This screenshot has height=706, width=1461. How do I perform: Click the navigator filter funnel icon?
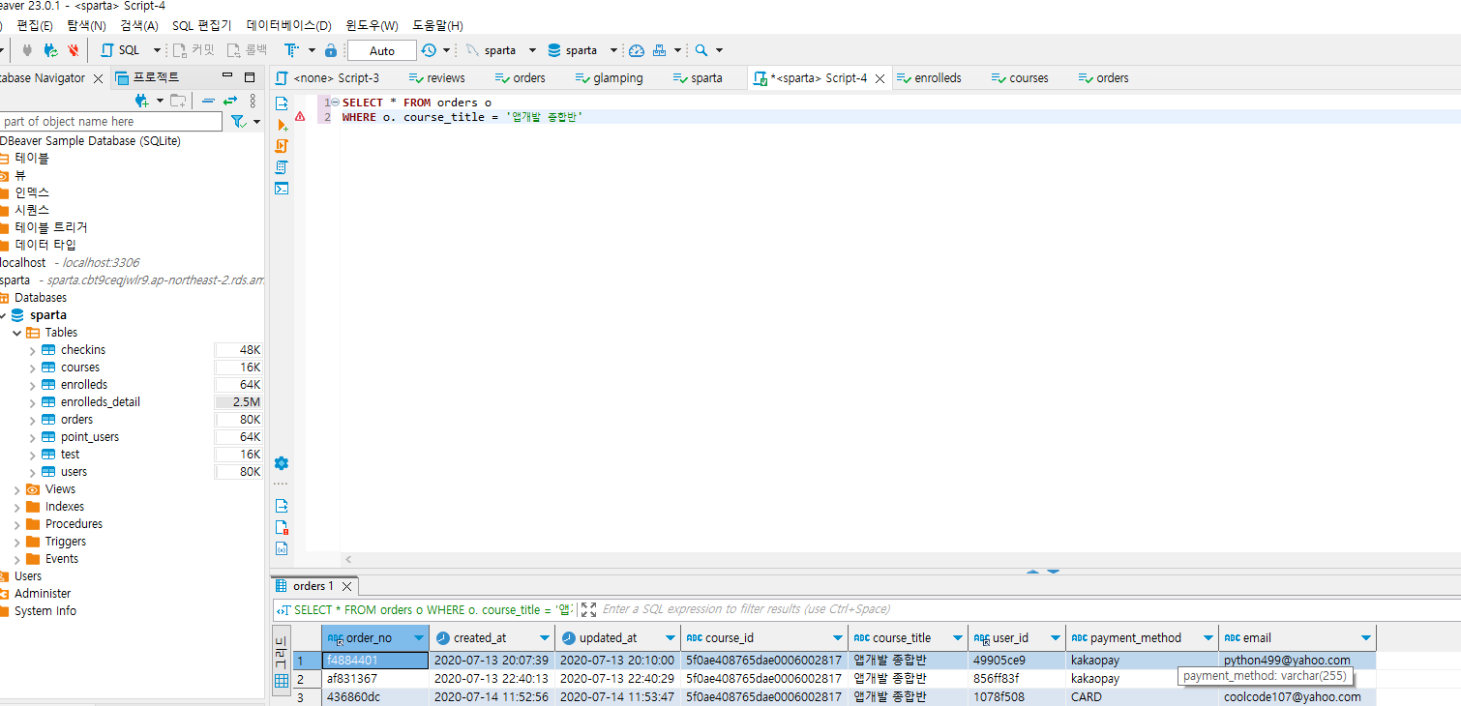click(238, 122)
